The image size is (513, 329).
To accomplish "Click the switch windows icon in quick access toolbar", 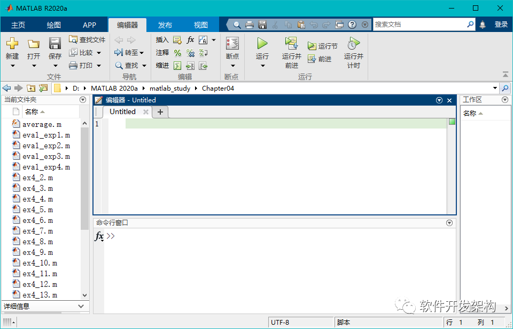I will tap(339, 25).
